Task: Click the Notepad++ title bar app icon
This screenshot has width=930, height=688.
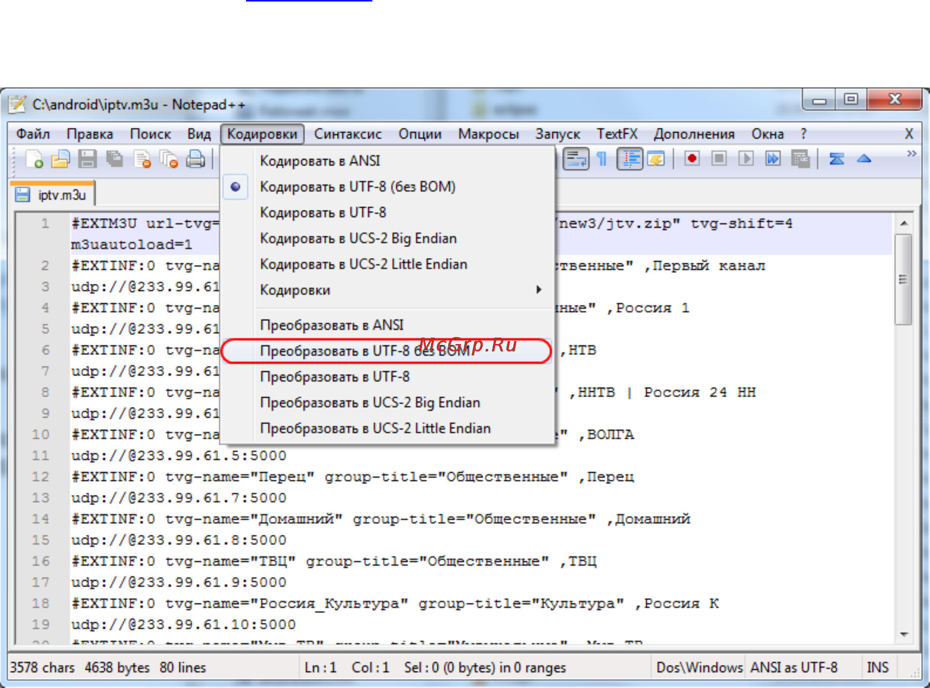Action: pos(18,104)
